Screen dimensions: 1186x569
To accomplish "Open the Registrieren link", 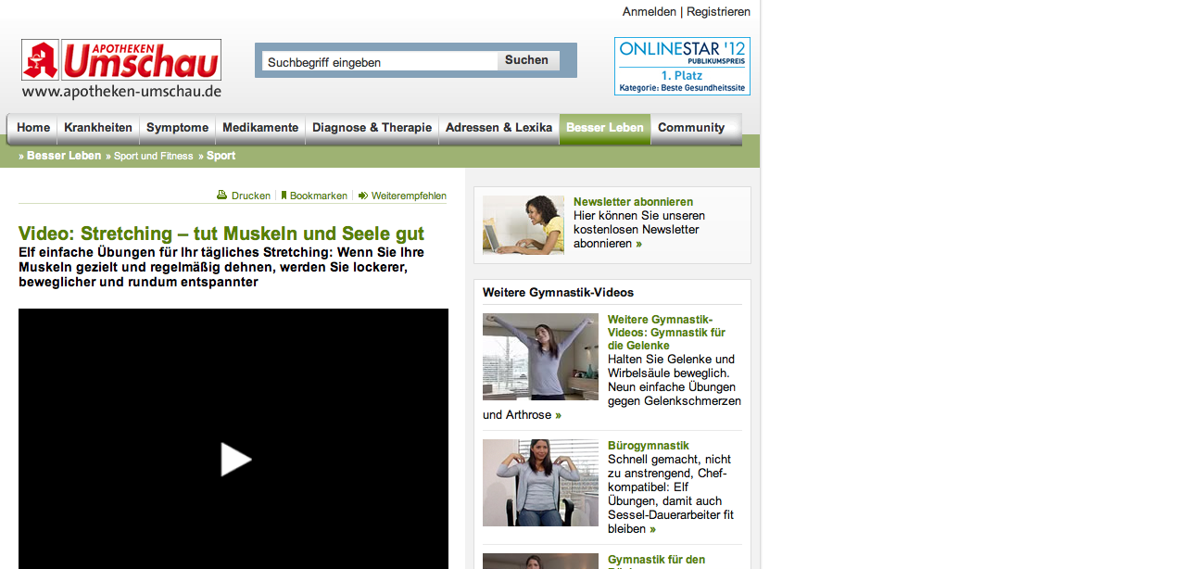I will [x=718, y=12].
